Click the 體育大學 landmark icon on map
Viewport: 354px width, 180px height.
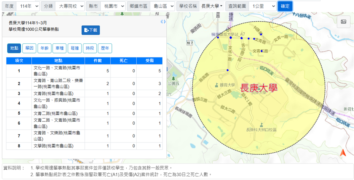point(217,85)
